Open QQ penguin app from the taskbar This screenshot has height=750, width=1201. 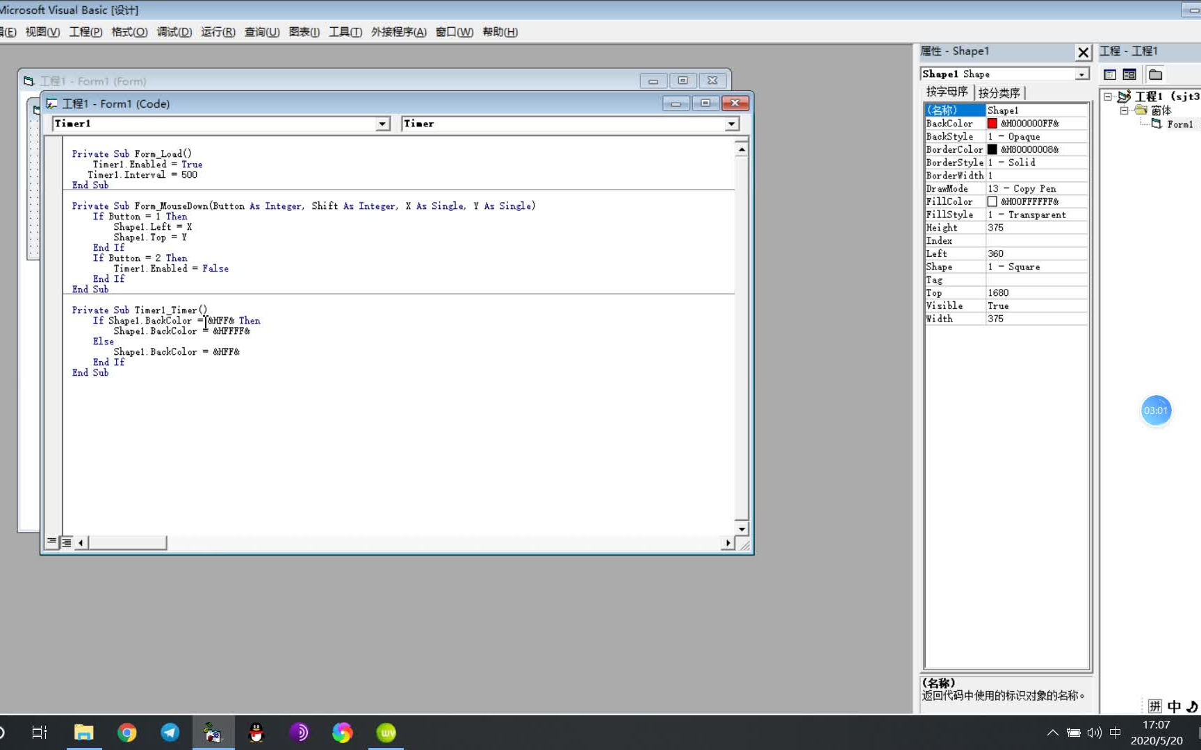coord(256,732)
